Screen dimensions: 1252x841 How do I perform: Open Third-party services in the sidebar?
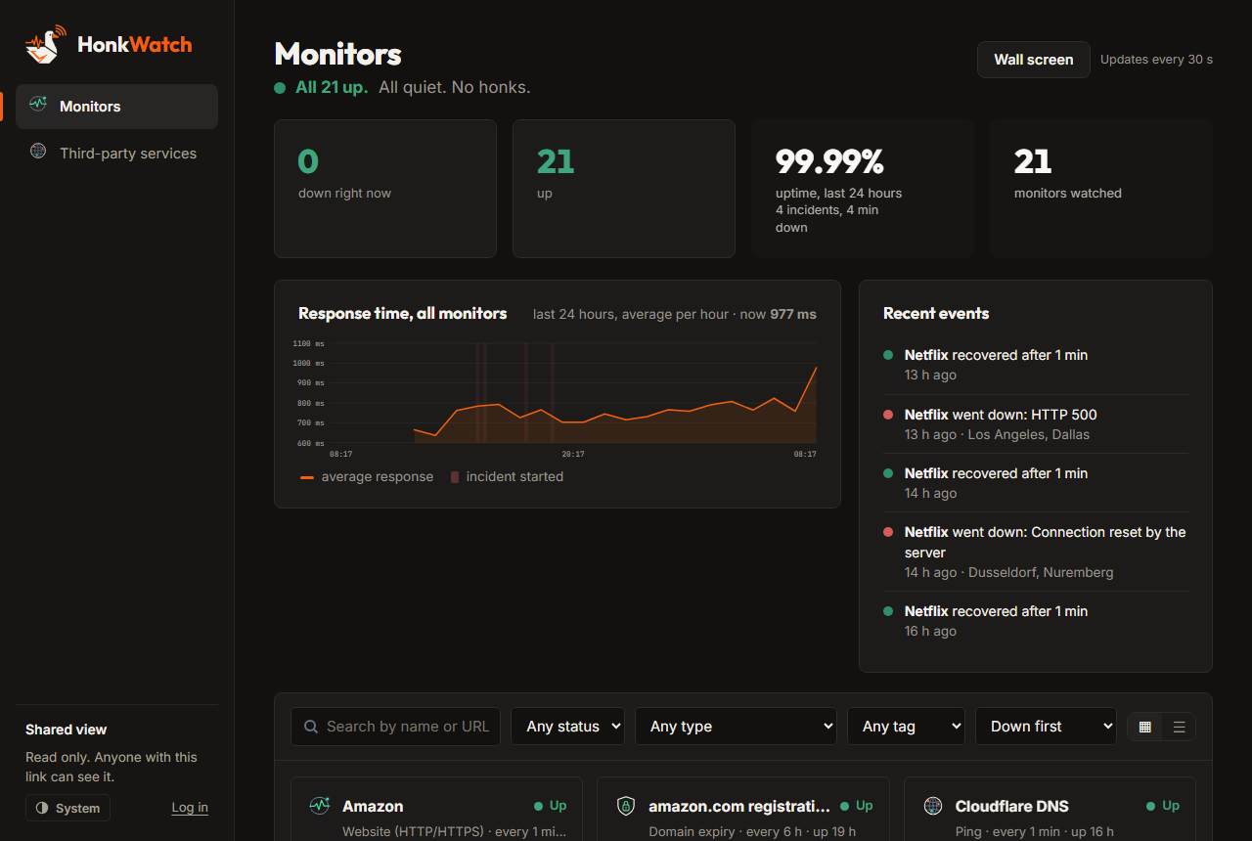[x=116, y=154]
